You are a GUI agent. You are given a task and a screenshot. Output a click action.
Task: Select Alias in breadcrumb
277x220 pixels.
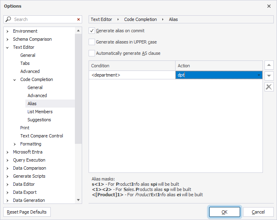173,19
